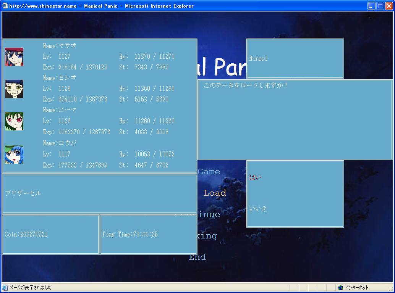This screenshot has height=293, width=395.
Task: Click コウジ's blue-haired character portrait
Action: pyautogui.click(x=14, y=155)
